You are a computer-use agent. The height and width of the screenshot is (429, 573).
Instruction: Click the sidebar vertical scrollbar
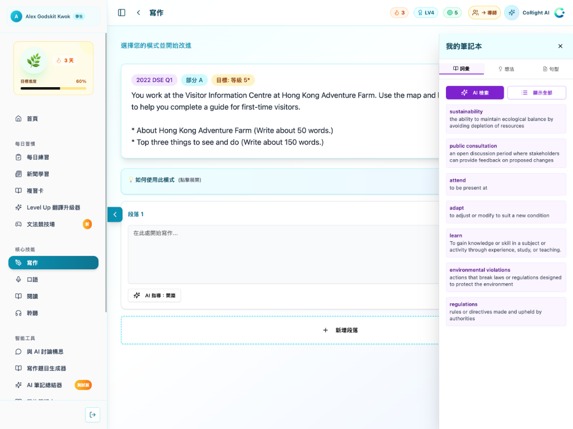coord(106,173)
